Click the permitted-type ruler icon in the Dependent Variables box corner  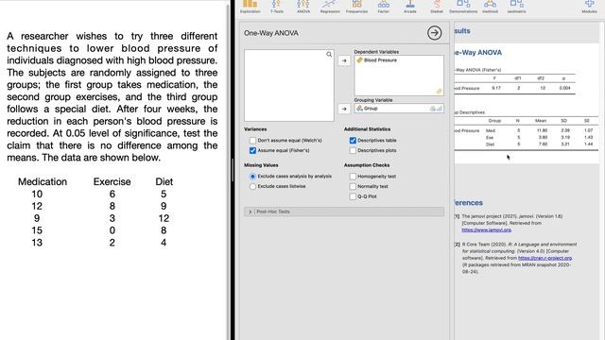pyautogui.click(x=439, y=92)
